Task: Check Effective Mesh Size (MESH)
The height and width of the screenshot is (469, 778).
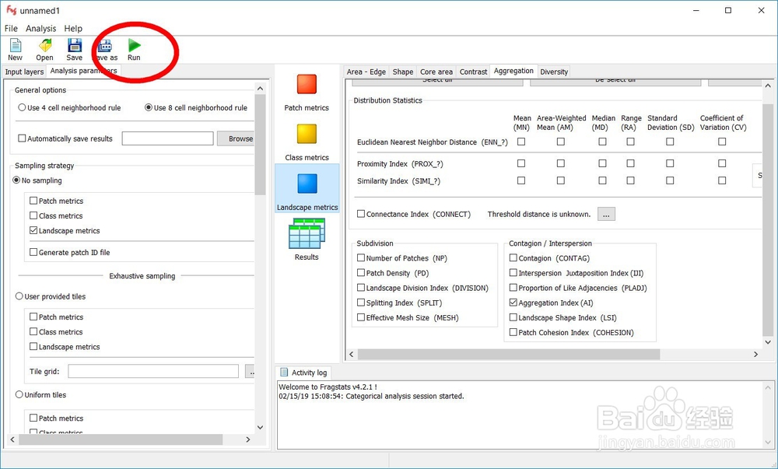Action: click(361, 317)
